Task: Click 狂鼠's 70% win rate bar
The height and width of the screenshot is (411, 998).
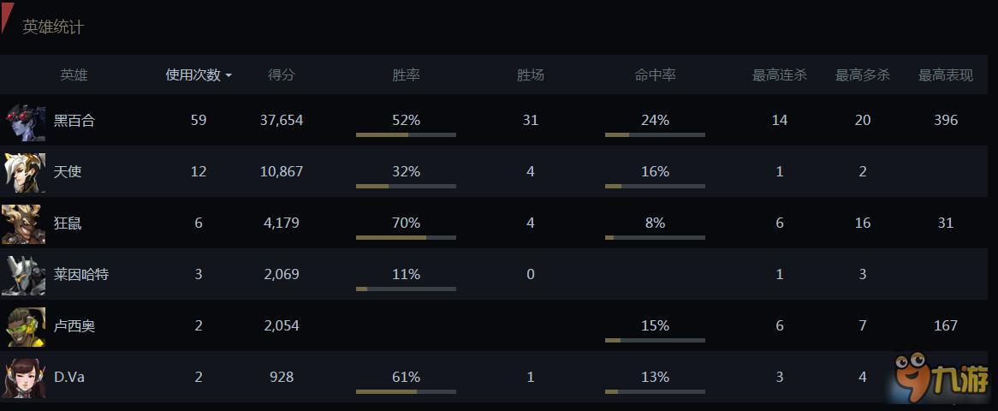Action: [406, 238]
